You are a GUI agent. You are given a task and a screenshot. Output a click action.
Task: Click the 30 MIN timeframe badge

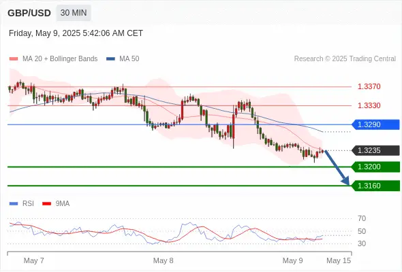[74, 13]
